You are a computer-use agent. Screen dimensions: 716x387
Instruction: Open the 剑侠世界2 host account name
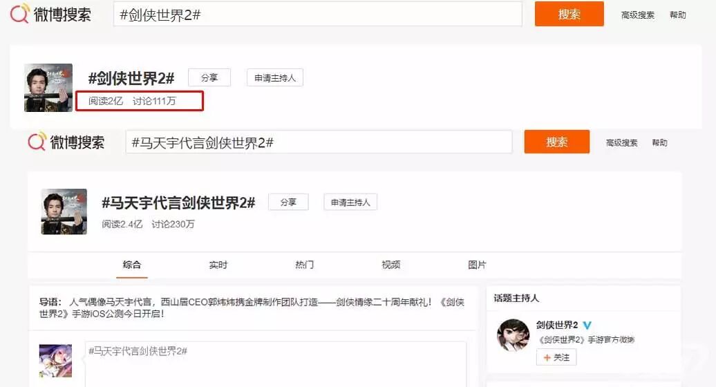point(556,325)
